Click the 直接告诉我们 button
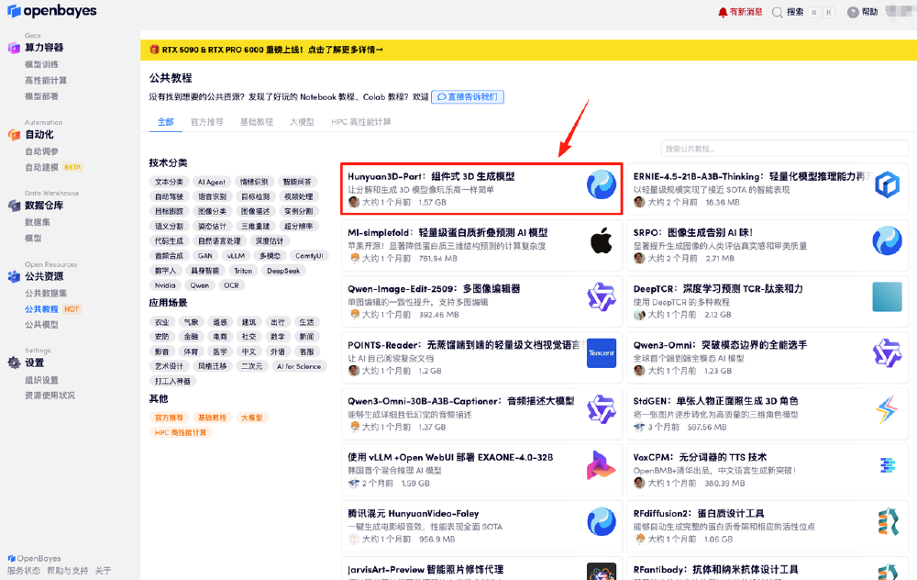 pos(468,97)
